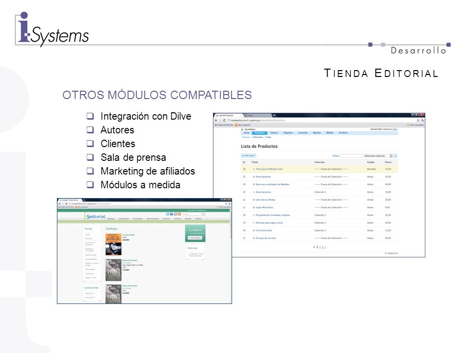Image resolution: width=471 pixels, height=353 pixels.
Task: Open Más Vendidos in iSeditorial navigation
Action: 153,219
